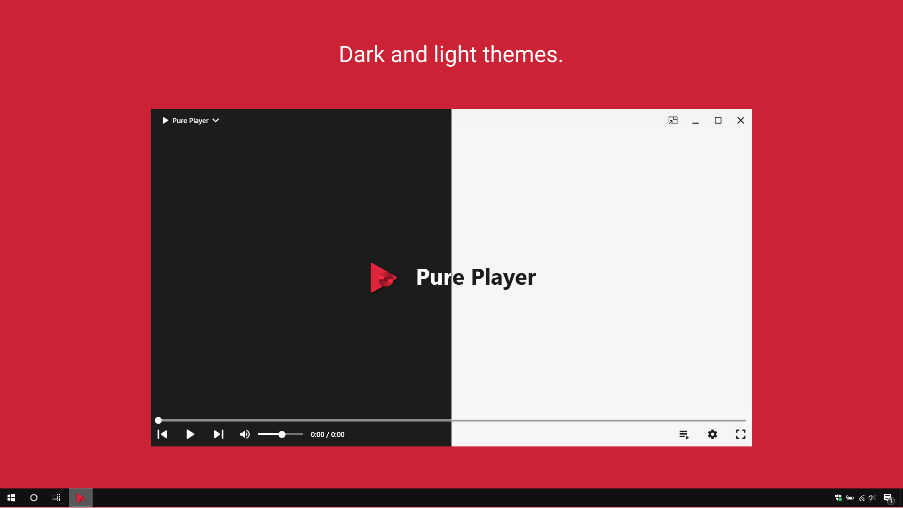
Task: Click the volume slider handle
Action: coord(282,434)
